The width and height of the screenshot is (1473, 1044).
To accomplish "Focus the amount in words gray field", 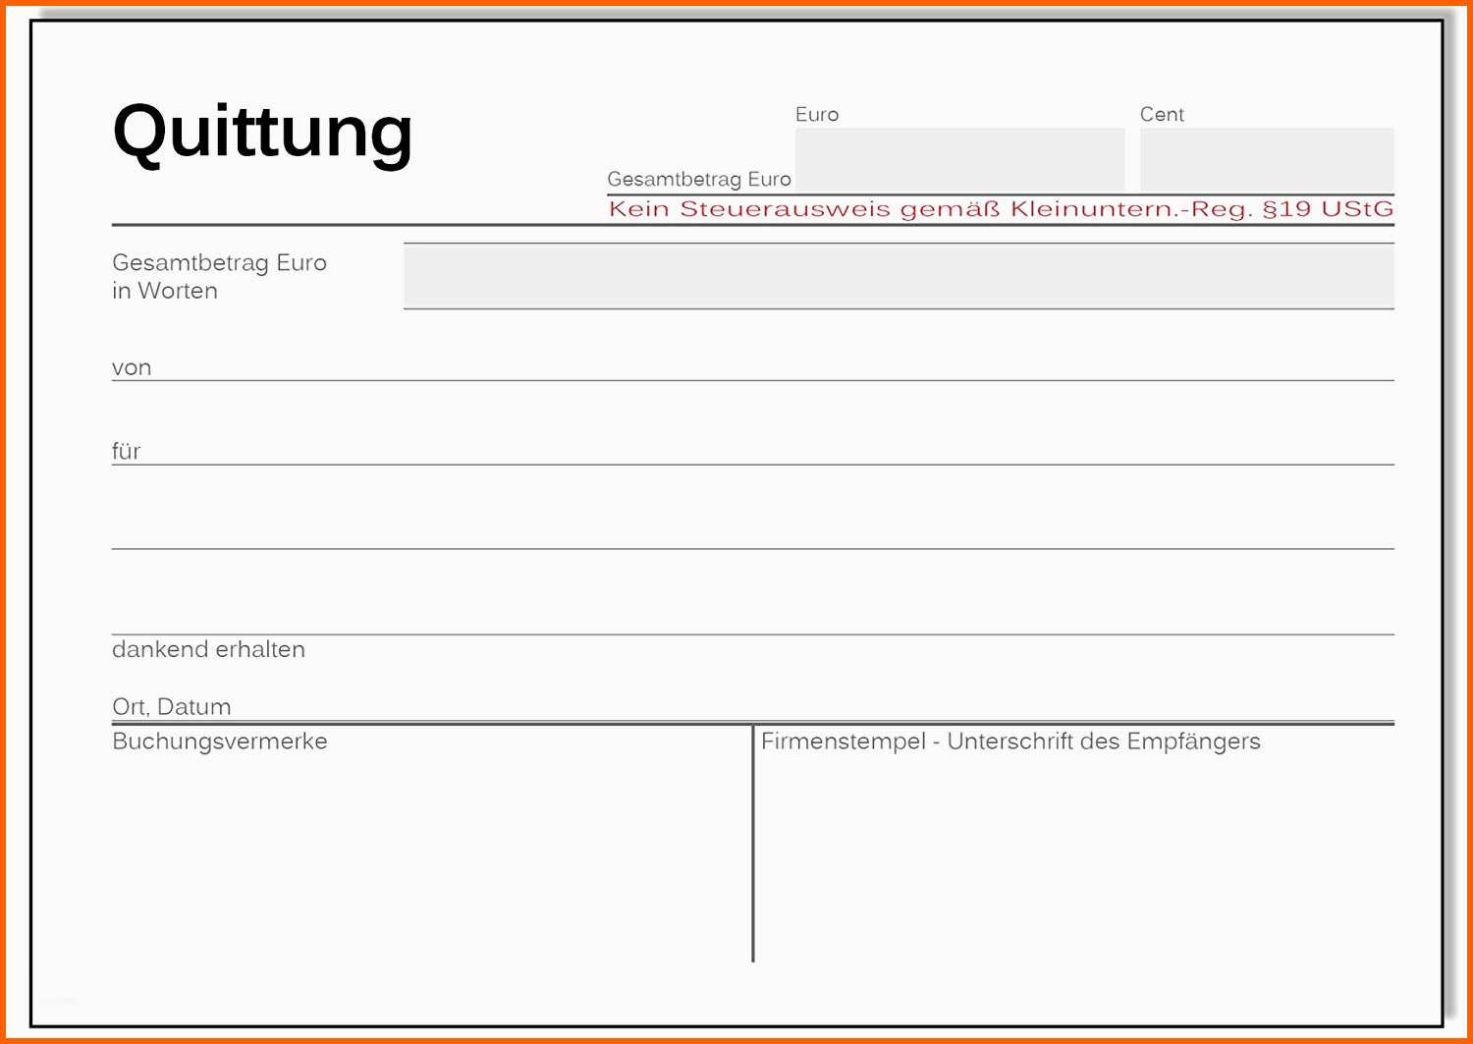I will [898, 277].
